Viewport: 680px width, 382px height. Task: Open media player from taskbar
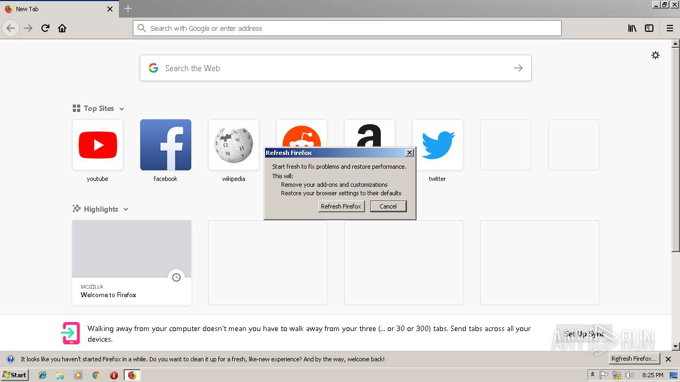[x=78, y=375]
